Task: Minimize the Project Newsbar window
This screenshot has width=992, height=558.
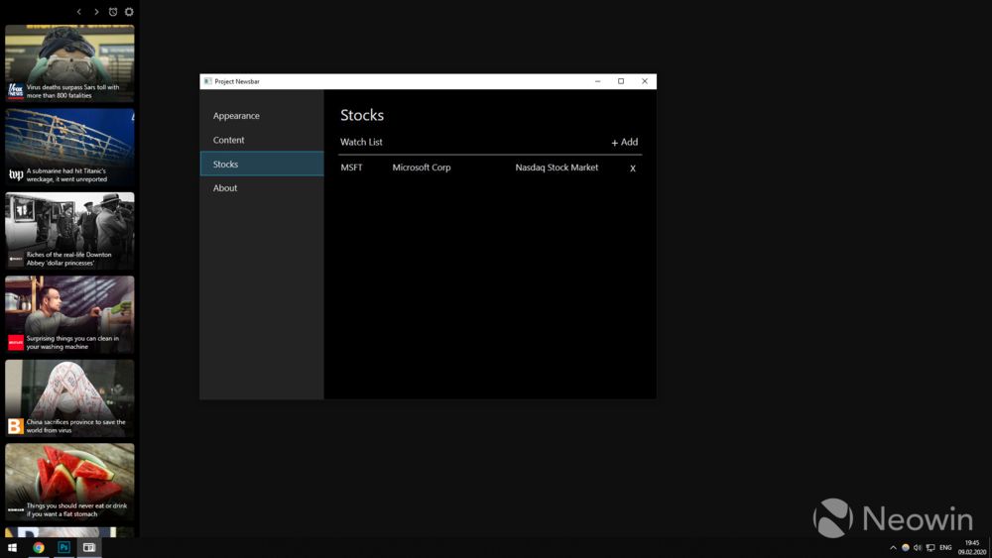Action: point(597,81)
